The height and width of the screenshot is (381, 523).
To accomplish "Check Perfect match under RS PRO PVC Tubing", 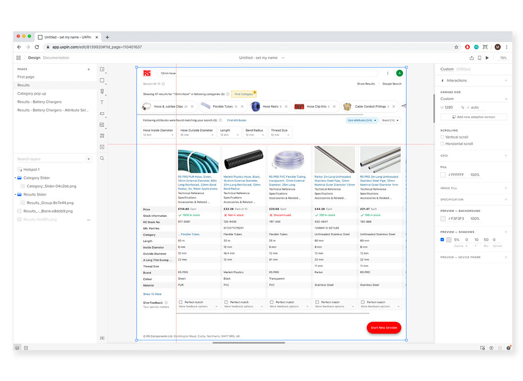I will click(271, 302).
